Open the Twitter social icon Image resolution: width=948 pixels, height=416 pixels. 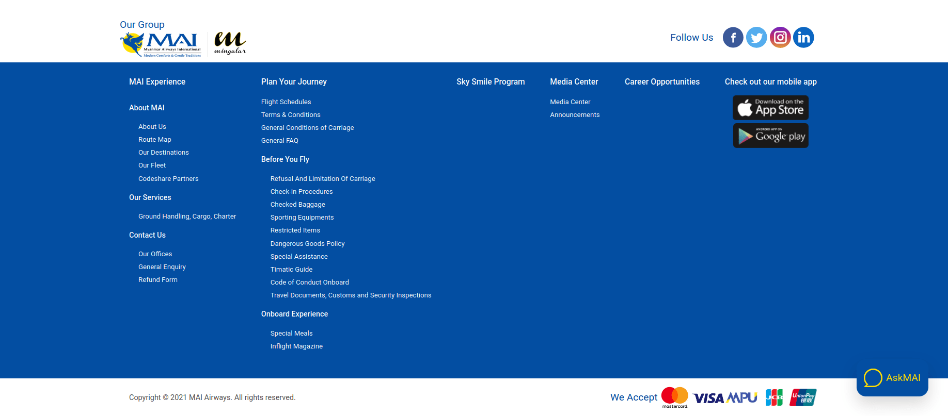coord(756,38)
